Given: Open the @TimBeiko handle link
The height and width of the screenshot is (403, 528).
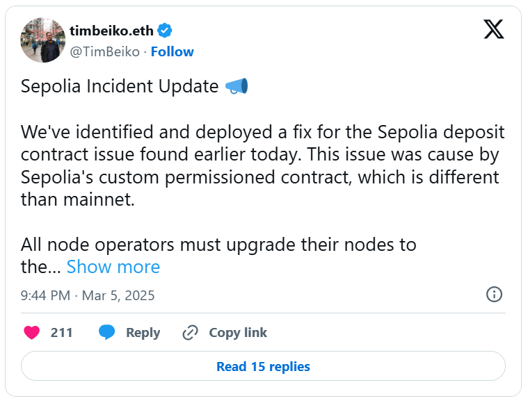Looking at the screenshot, I should click(x=104, y=52).
